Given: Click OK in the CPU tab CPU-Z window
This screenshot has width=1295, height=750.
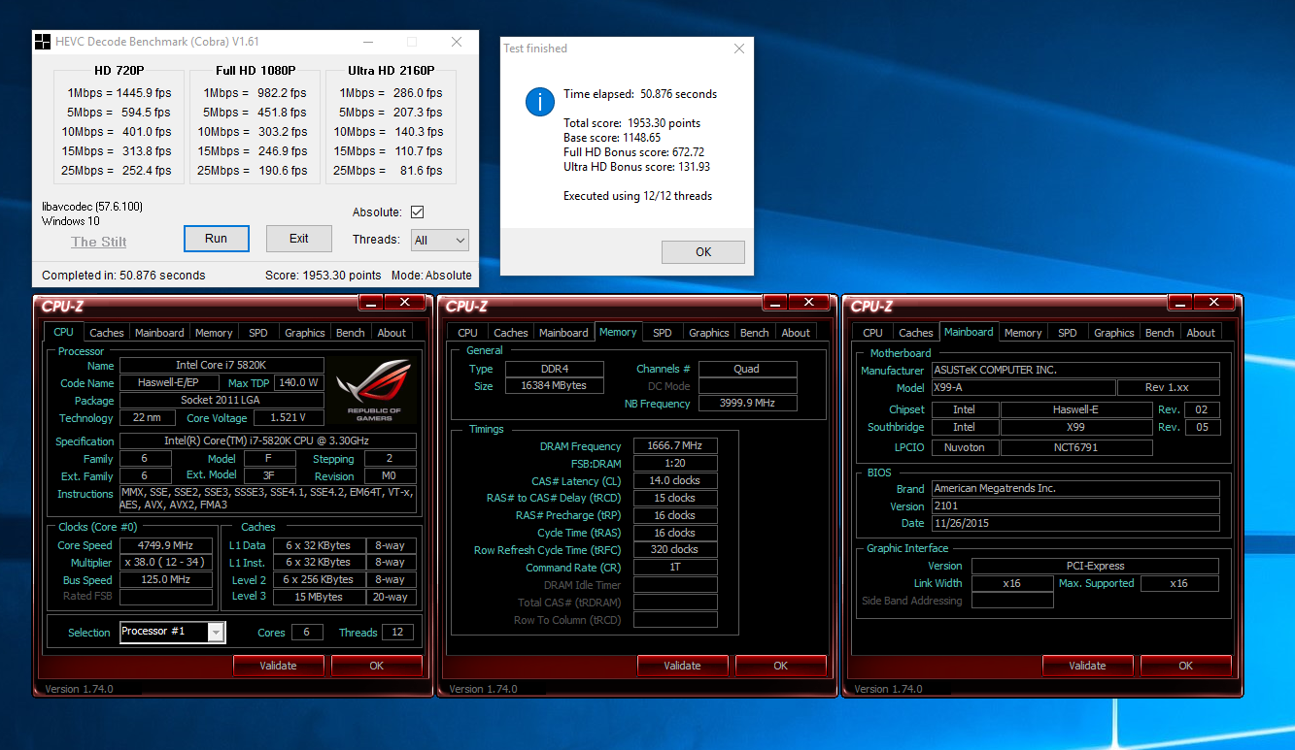Looking at the screenshot, I should tap(377, 666).
